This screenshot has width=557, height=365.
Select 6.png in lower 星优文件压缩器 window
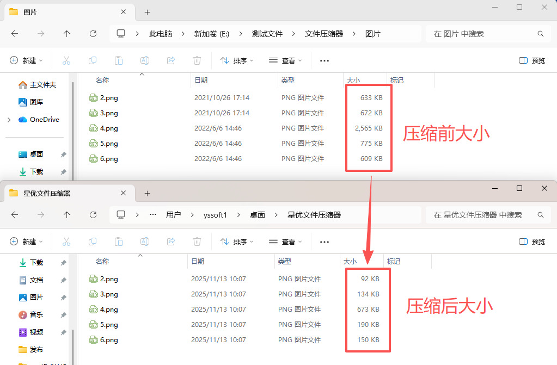point(109,340)
